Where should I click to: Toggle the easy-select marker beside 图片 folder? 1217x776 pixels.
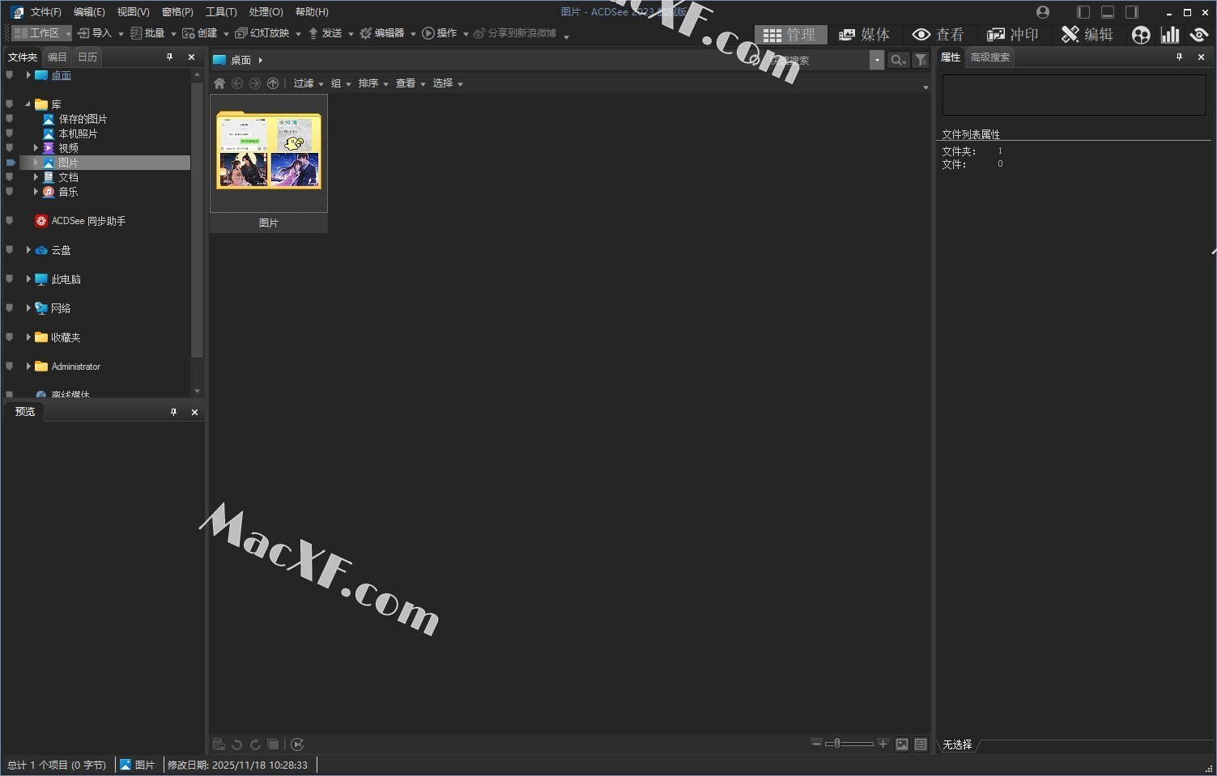coord(10,163)
